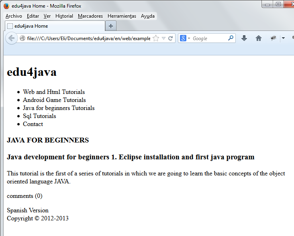Screen dimensions: 294x236
Task: Open the Editar menu
Action: point(33,16)
